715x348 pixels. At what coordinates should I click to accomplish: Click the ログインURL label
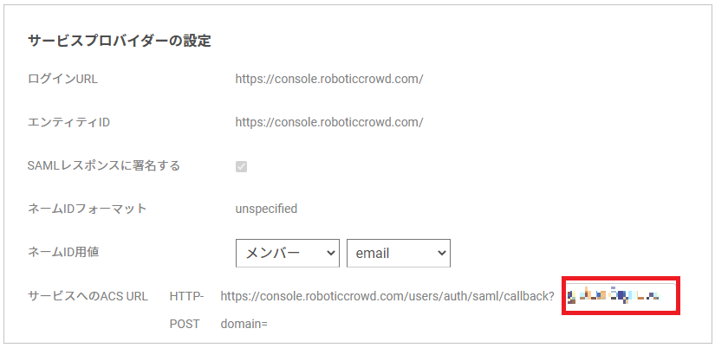tap(63, 80)
